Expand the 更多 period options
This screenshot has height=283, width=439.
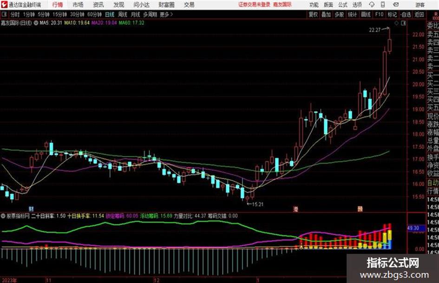(166, 14)
